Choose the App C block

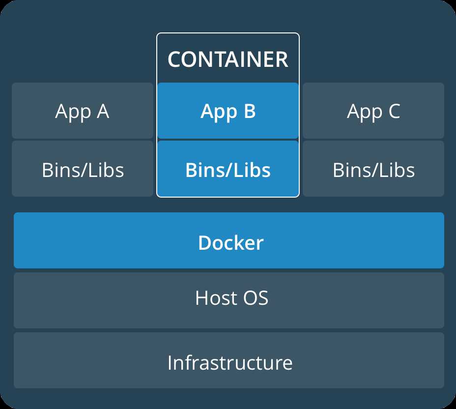point(373,111)
